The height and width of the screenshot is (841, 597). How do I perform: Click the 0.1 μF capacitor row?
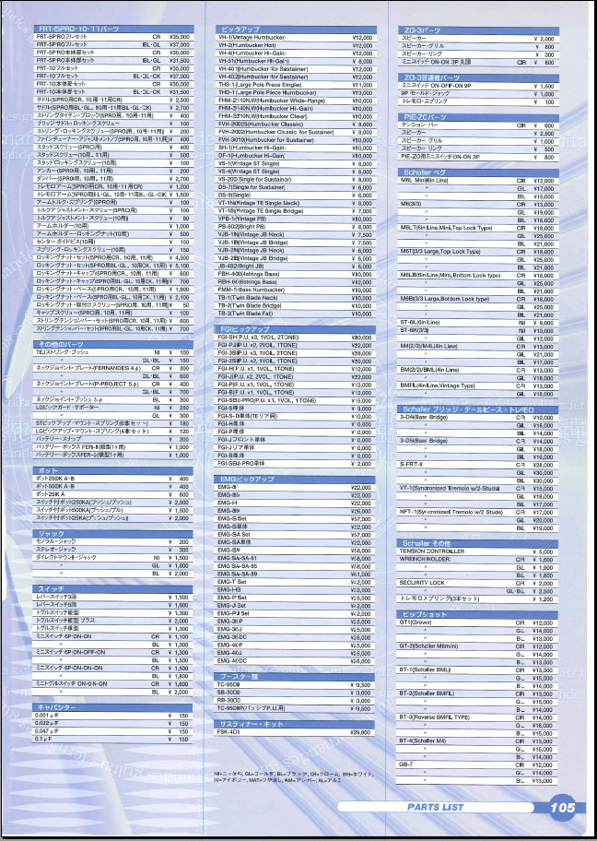pyautogui.click(x=113, y=739)
